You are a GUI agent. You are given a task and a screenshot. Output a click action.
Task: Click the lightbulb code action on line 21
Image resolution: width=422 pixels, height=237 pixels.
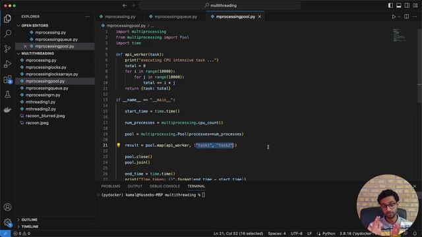[119, 145]
